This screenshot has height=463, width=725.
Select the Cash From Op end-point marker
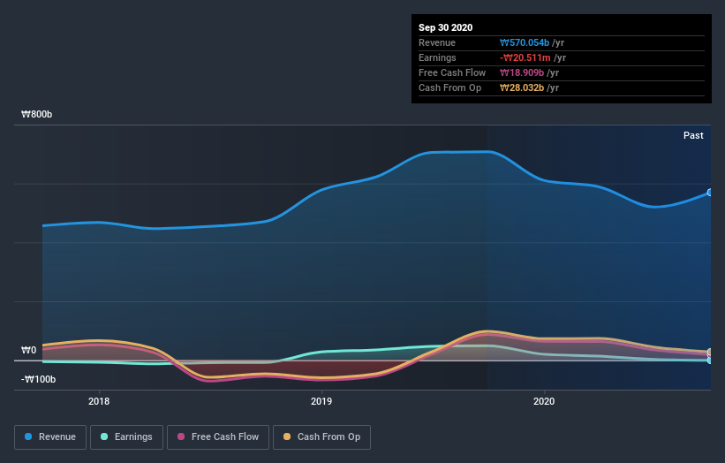click(x=710, y=352)
